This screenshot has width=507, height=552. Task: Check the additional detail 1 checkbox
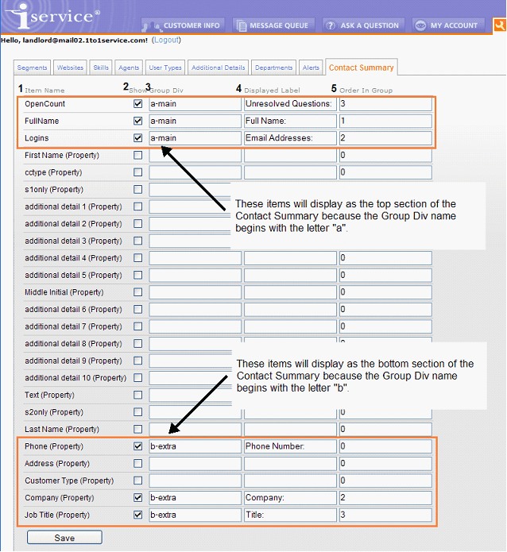tap(137, 207)
